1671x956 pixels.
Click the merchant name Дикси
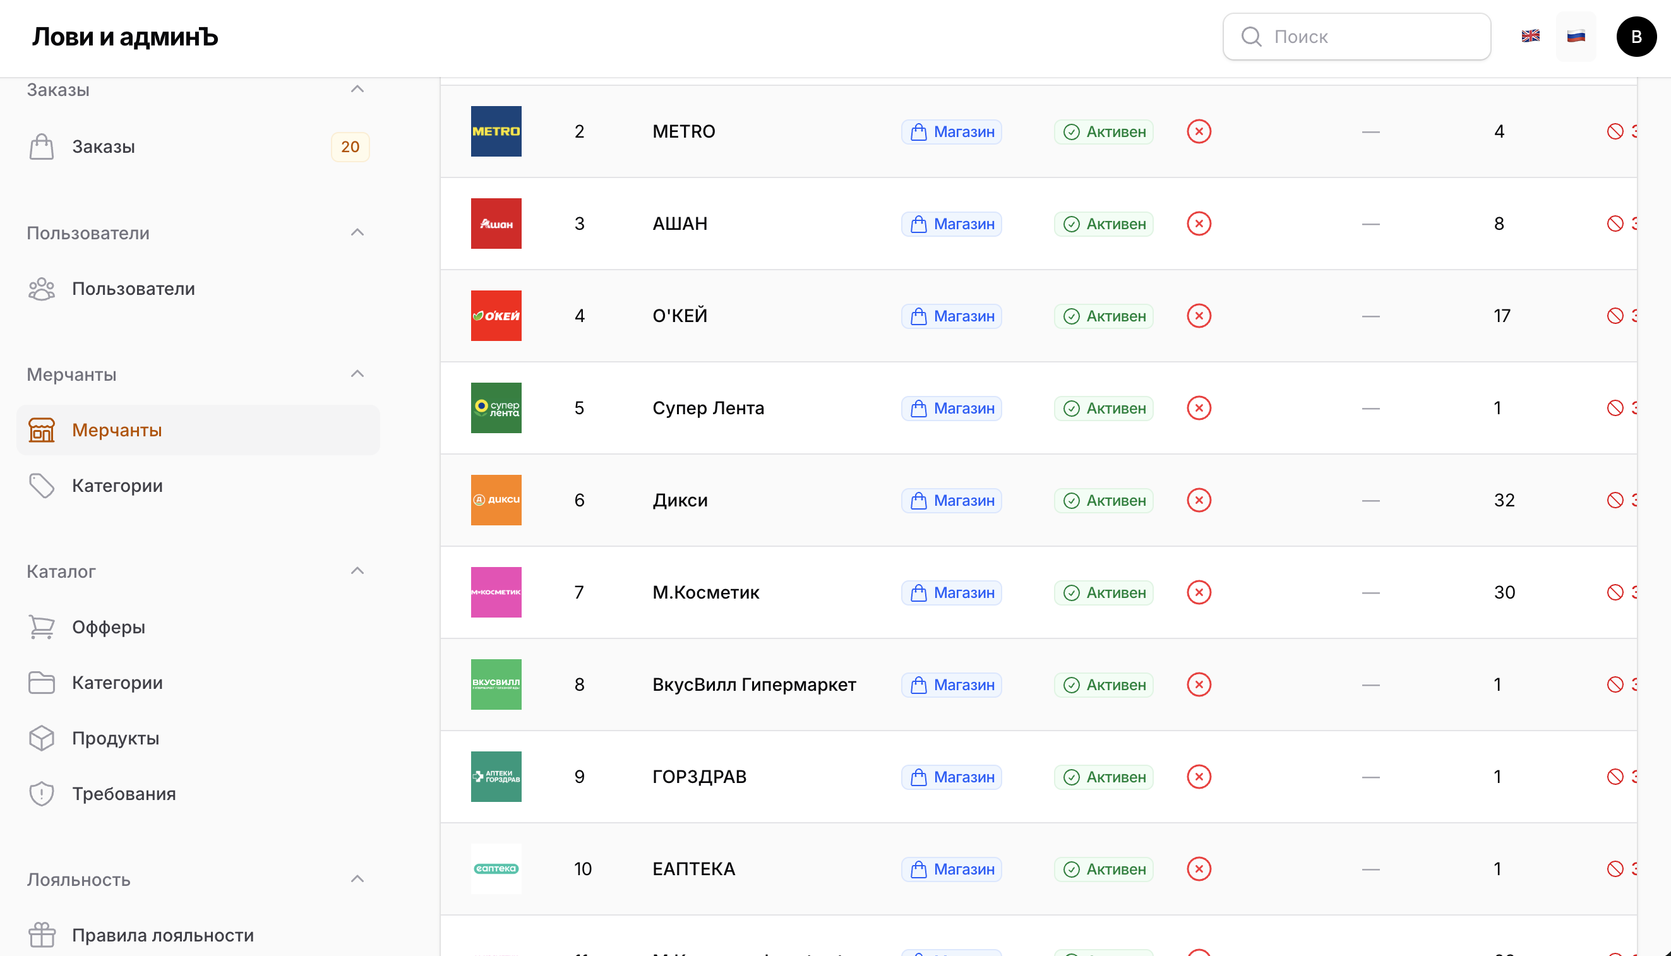point(680,500)
